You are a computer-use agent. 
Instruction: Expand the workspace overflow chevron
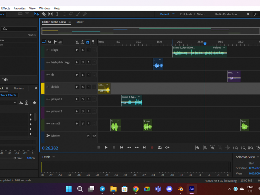(x=248, y=14)
